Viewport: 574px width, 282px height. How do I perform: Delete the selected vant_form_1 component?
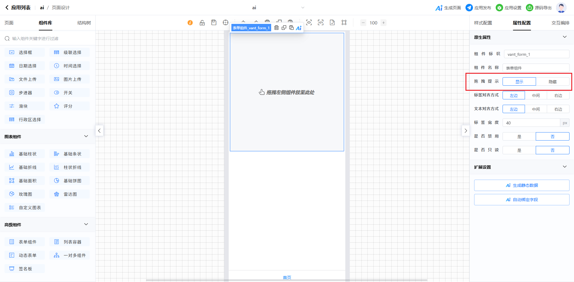tap(277, 28)
